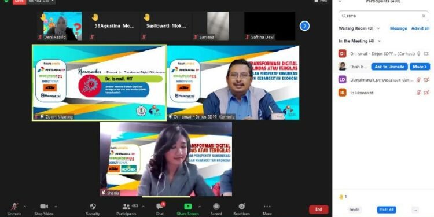Clear participant search with X
The height and width of the screenshot is (217, 434).
coord(424,16)
